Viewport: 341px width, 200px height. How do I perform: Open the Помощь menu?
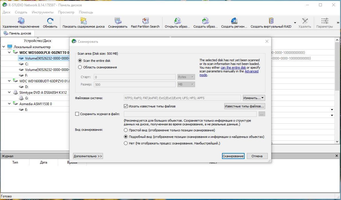coord(86,12)
